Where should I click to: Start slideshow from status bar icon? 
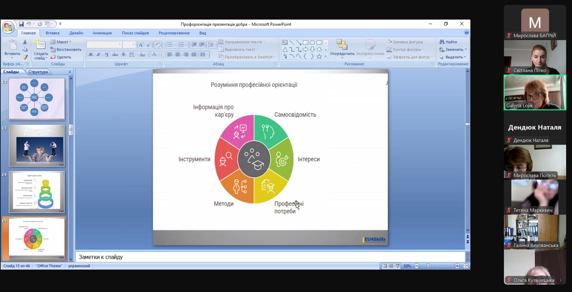[398, 266]
